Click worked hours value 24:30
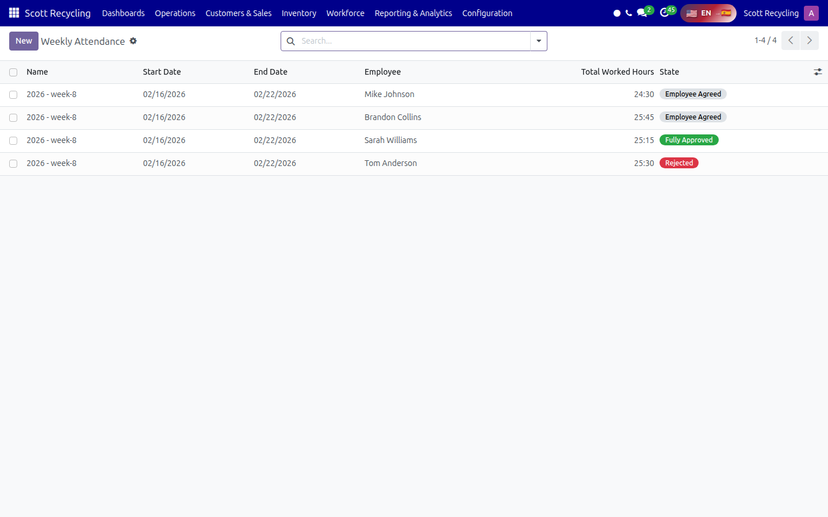This screenshot has height=517, width=828. point(644,94)
